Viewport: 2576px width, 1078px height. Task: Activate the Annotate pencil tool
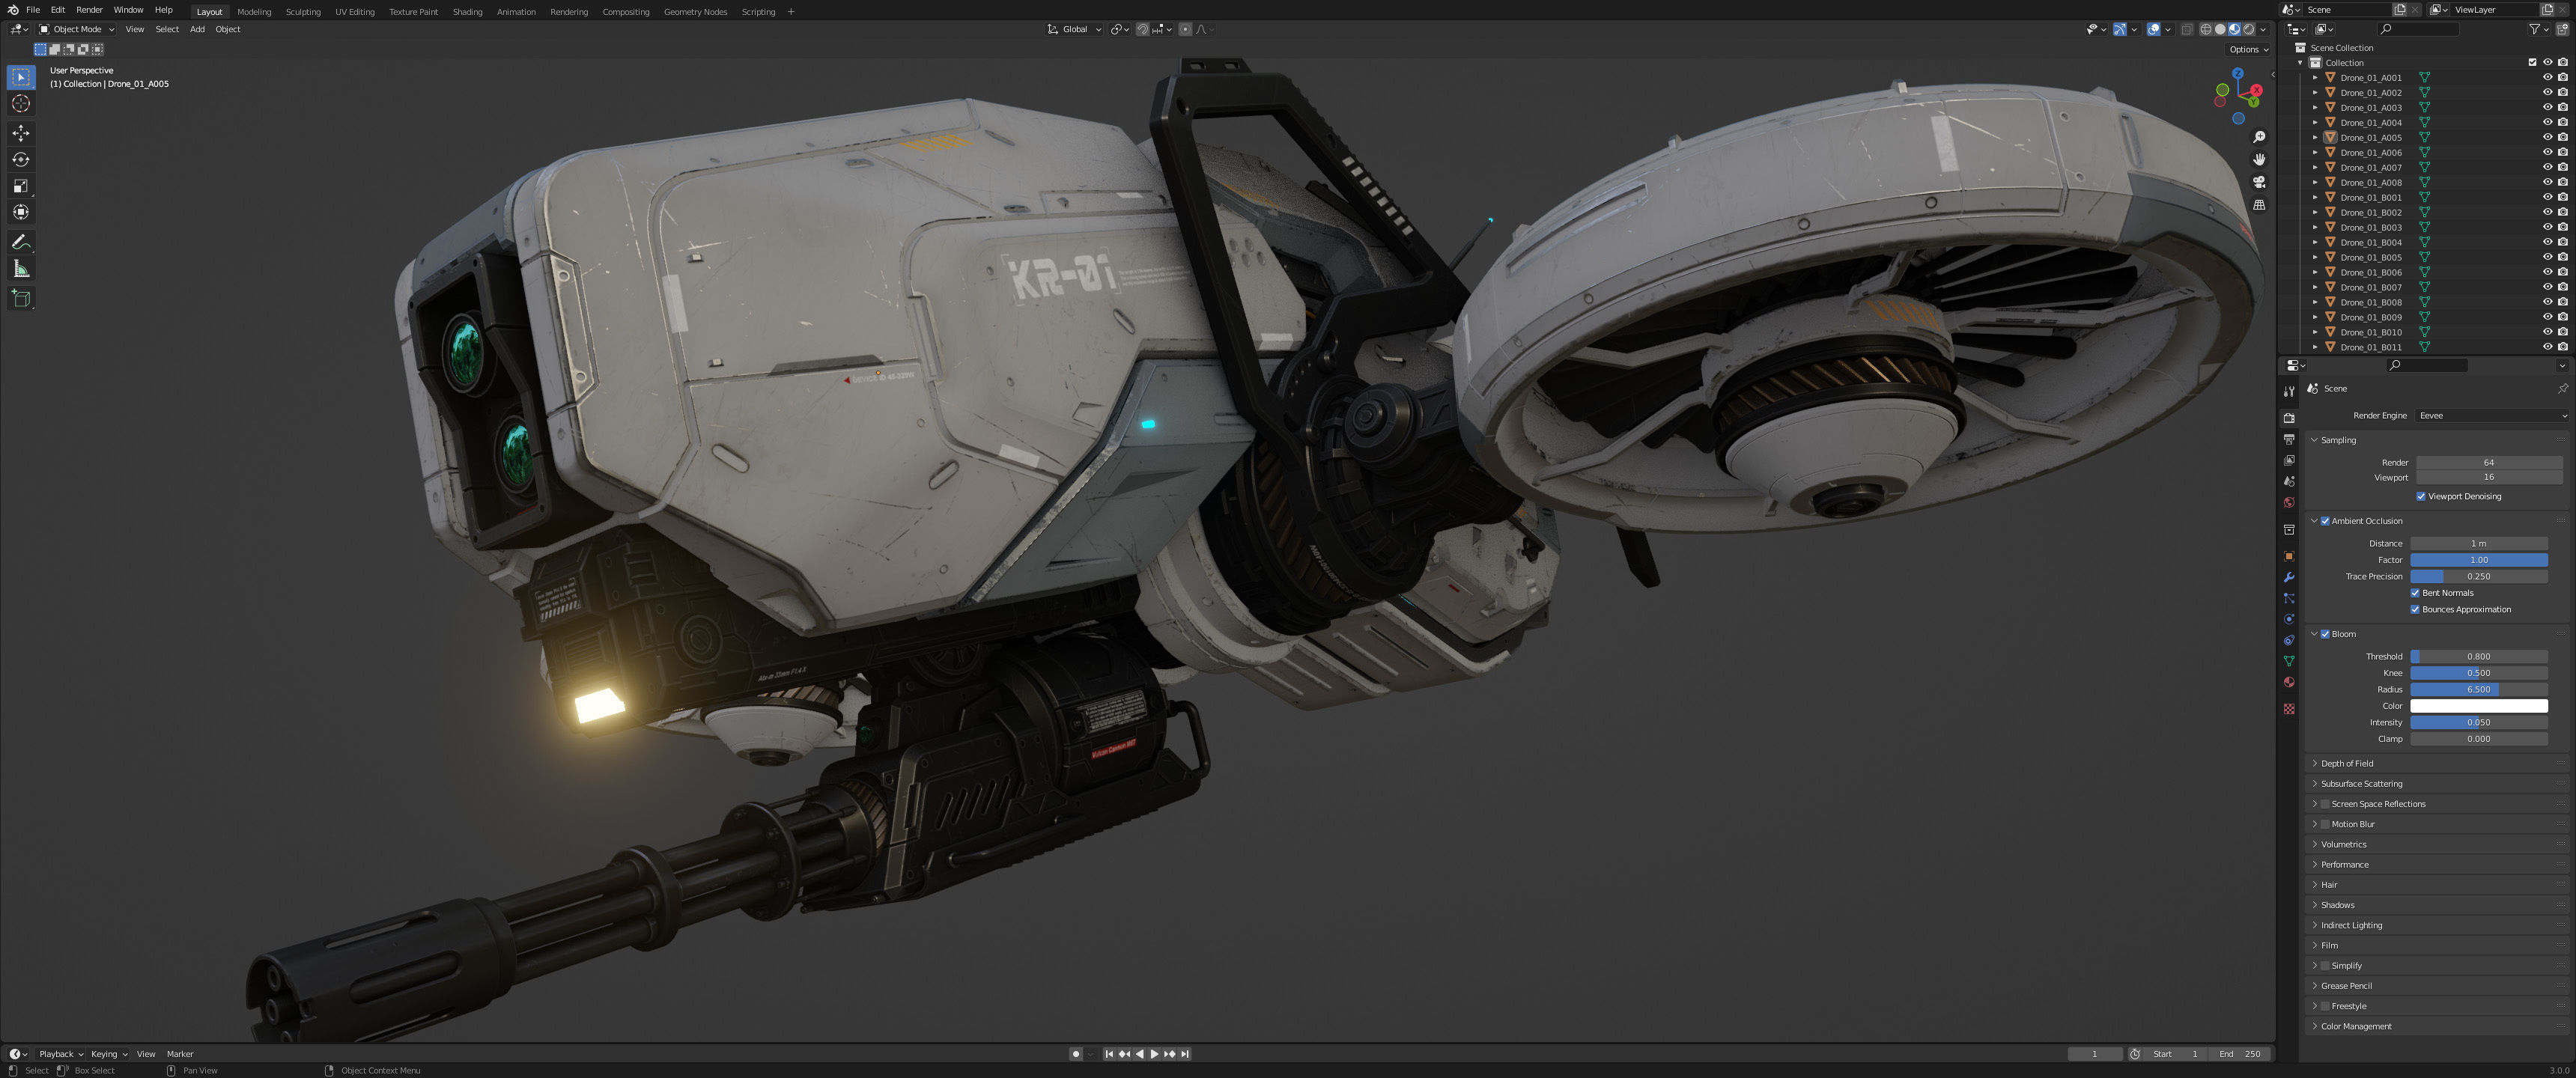(21, 242)
